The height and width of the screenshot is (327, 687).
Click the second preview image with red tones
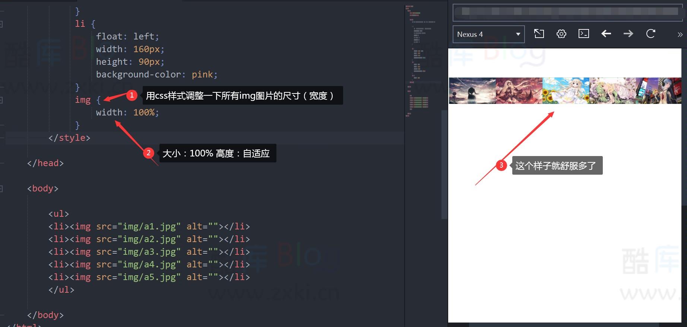coord(519,91)
